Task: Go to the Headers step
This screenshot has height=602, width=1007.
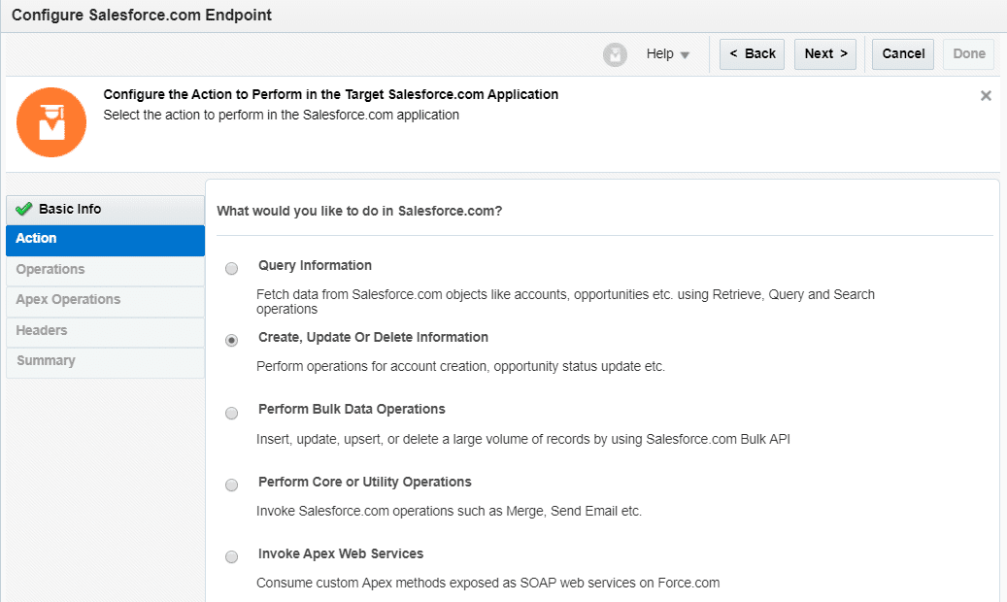Action: pos(105,331)
